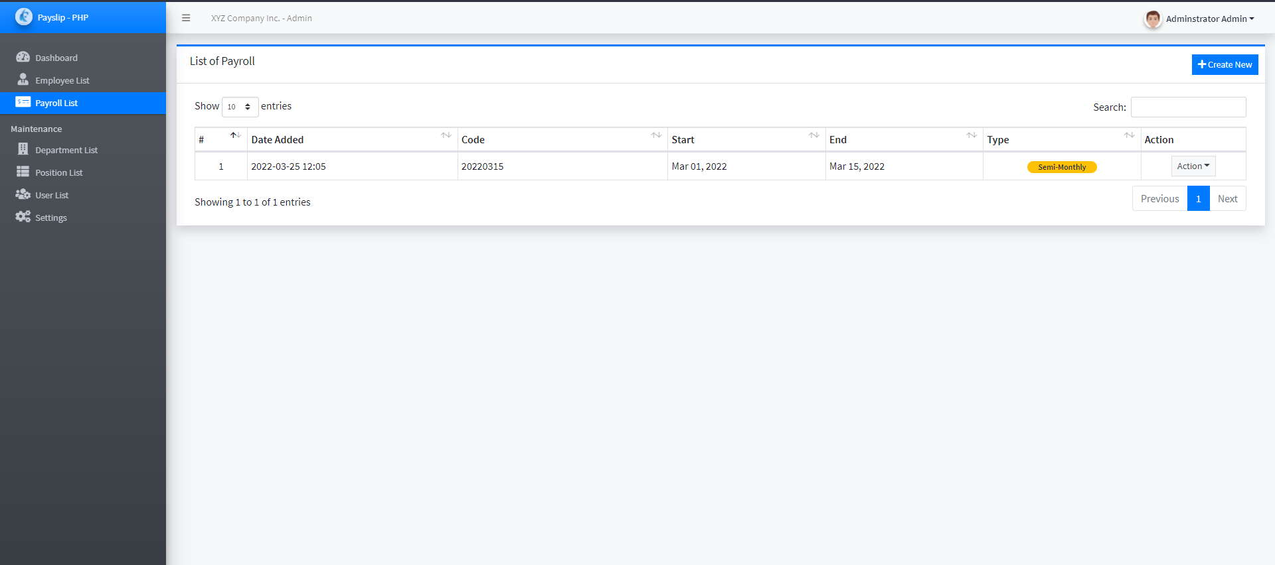Click the Position List table icon
Viewport: 1275px width, 565px height.
[x=23, y=172]
